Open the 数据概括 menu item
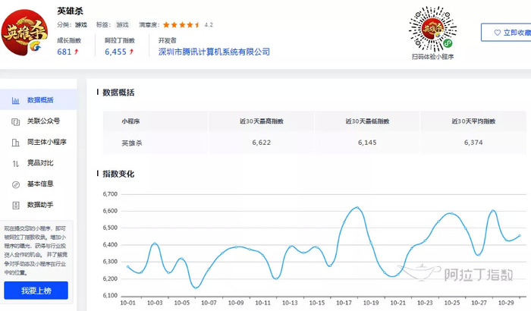This screenshot has width=531, height=311. point(38,100)
